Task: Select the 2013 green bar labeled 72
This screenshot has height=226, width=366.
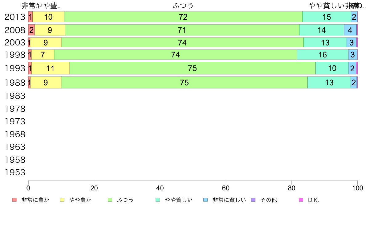Action: click(x=183, y=17)
